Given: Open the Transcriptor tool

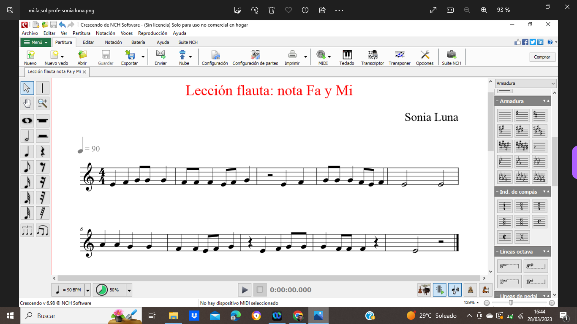Looking at the screenshot, I should point(372,57).
